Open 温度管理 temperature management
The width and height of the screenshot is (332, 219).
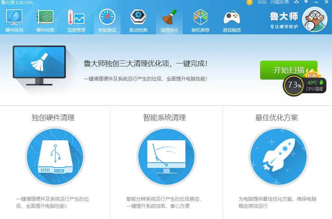coord(76,21)
